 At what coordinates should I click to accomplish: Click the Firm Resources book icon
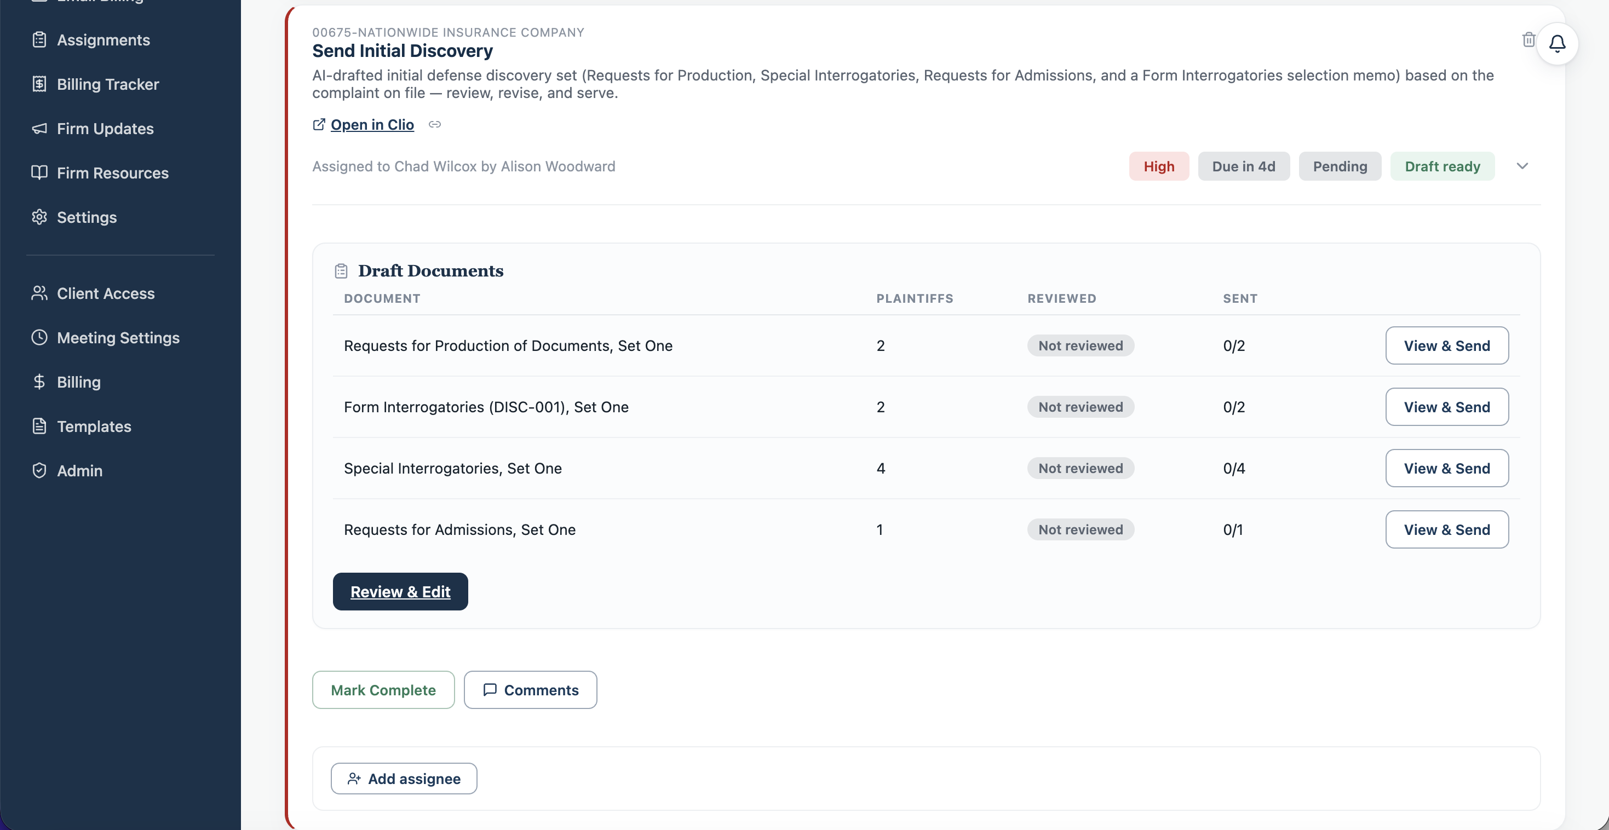tap(39, 172)
